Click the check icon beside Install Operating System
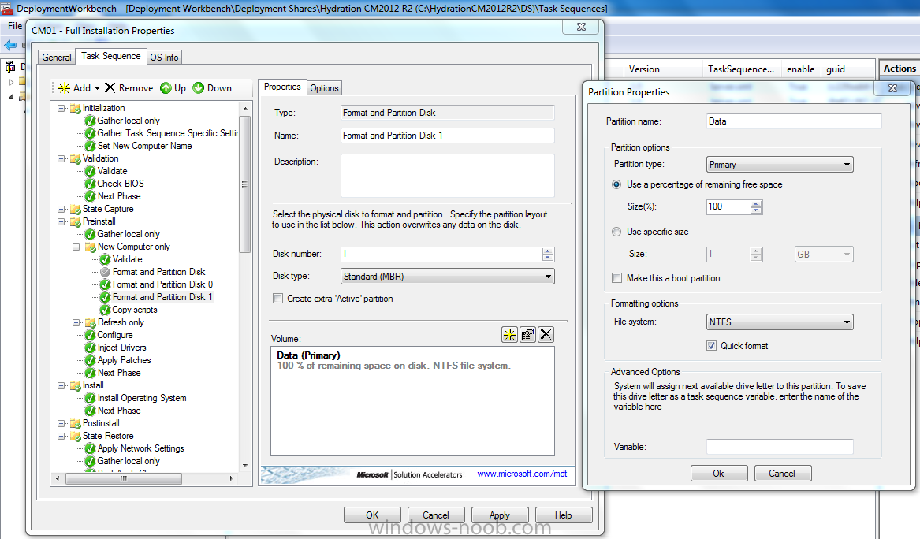 (x=91, y=398)
